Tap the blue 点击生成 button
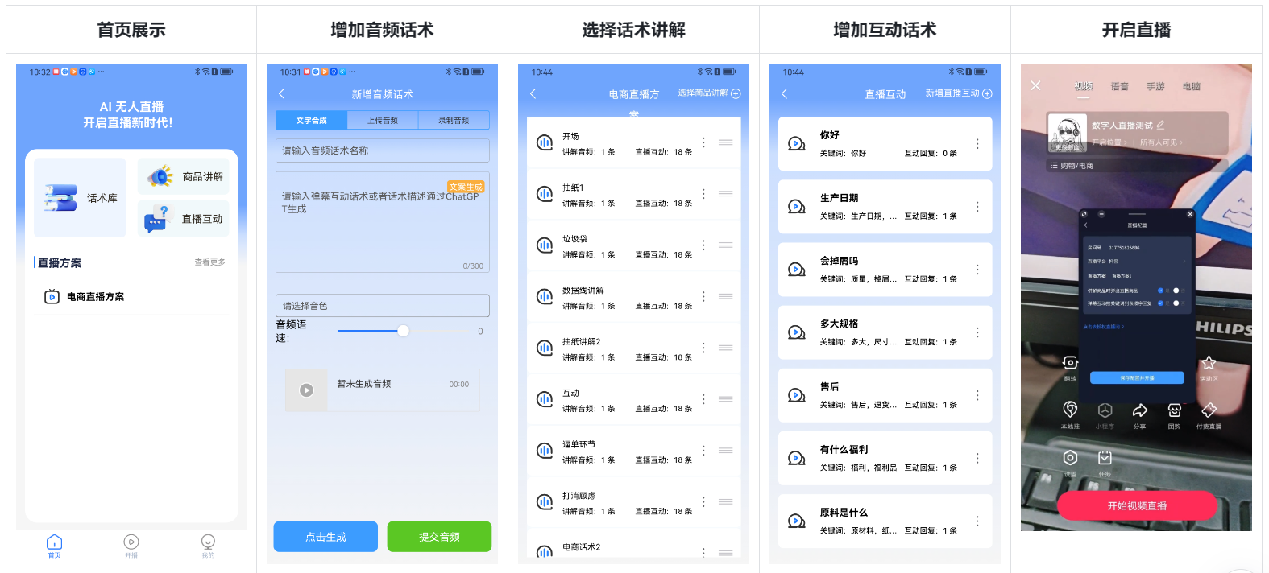Screen dimensions: 1269x573 (326, 537)
